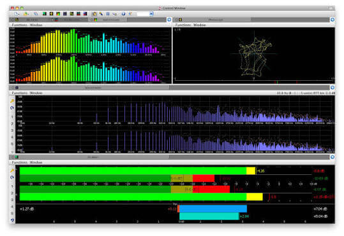Open Window menu in spectrum analyzer pane
The width and height of the screenshot is (344, 236).
pyautogui.click(x=36, y=93)
